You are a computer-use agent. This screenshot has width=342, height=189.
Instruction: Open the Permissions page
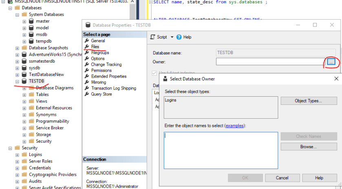101,70
